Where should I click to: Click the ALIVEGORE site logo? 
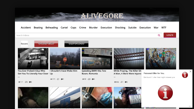click(102, 16)
